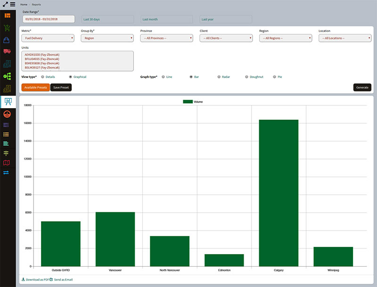
Task: Select unit BSLM39127 (Fay-Zboncak)
Action: coord(42,68)
